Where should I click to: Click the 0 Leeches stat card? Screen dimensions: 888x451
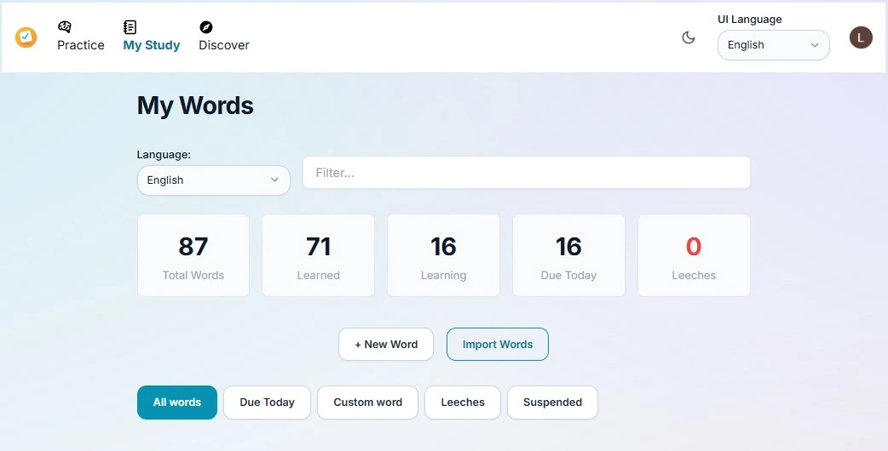coord(694,255)
